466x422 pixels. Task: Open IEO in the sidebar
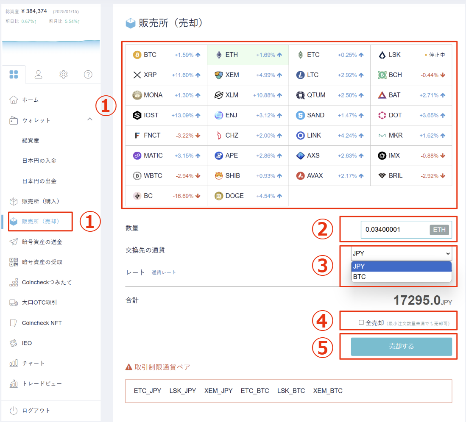(27, 343)
